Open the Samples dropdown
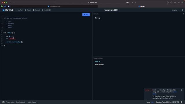The width and height of the screenshot is (185, 104). point(175,10)
